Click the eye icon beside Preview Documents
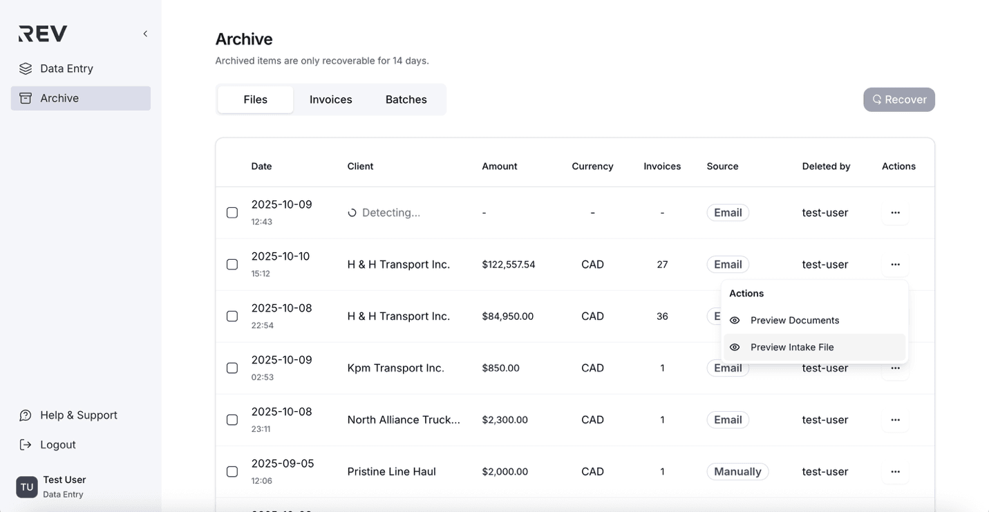The image size is (989, 512). point(734,320)
